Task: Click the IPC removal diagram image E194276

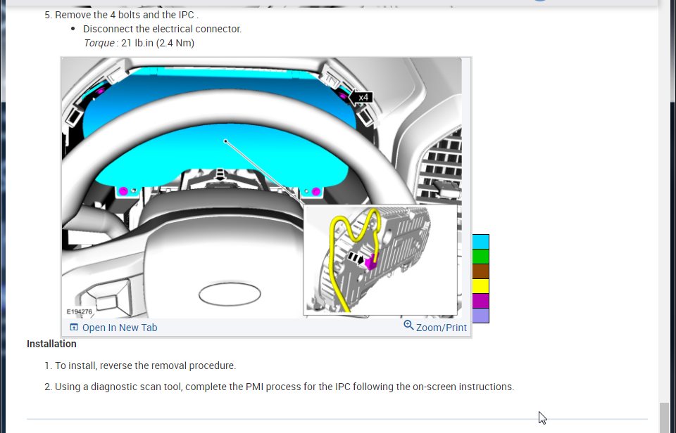Action: pos(262,188)
